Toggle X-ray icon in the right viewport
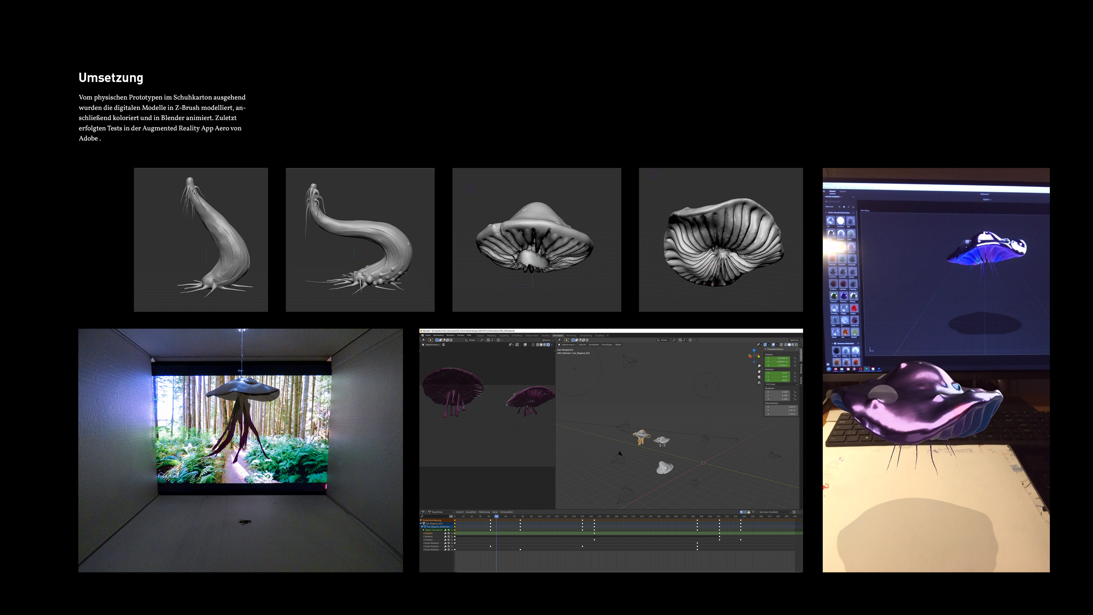This screenshot has width=1093, height=615. [x=782, y=345]
